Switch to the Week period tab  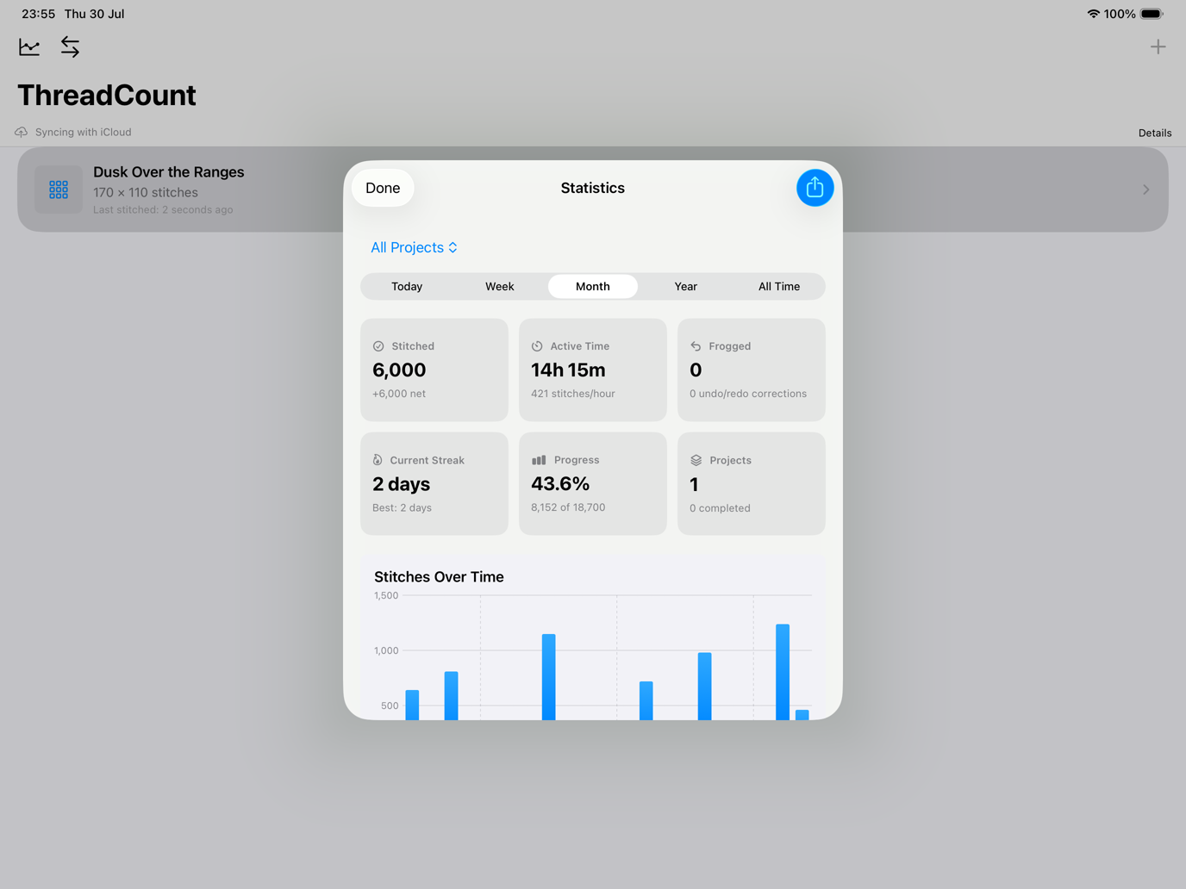tap(500, 287)
